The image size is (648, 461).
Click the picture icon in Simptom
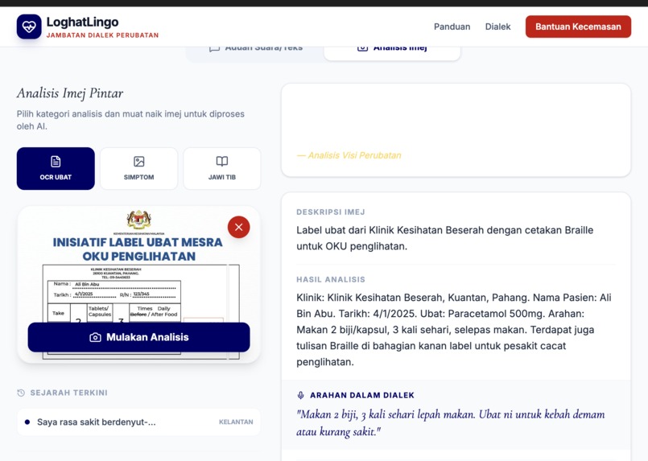click(x=138, y=161)
